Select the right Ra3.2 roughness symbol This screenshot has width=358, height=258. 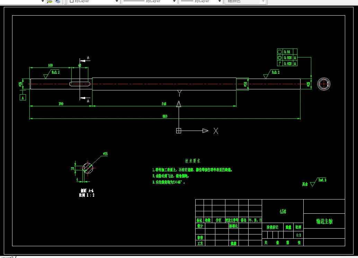[x=271, y=74]
